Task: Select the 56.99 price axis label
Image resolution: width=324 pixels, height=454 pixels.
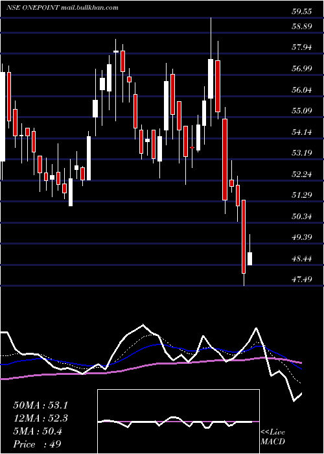Action: [x=302, y=68]
